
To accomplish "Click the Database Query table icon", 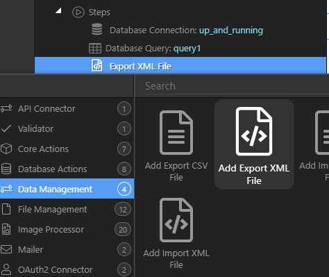I will point(95,49).
